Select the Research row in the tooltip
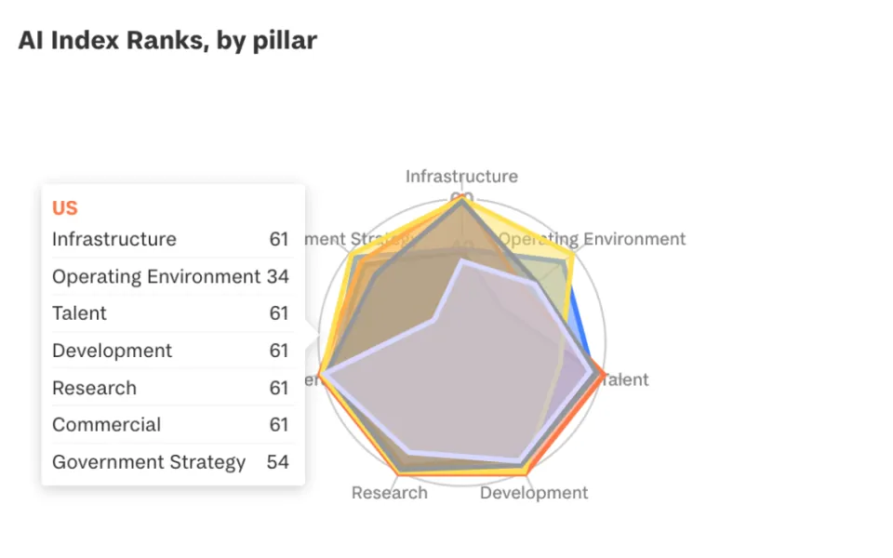893x558 pixels. pyautogui.click(x=170, y=388)
